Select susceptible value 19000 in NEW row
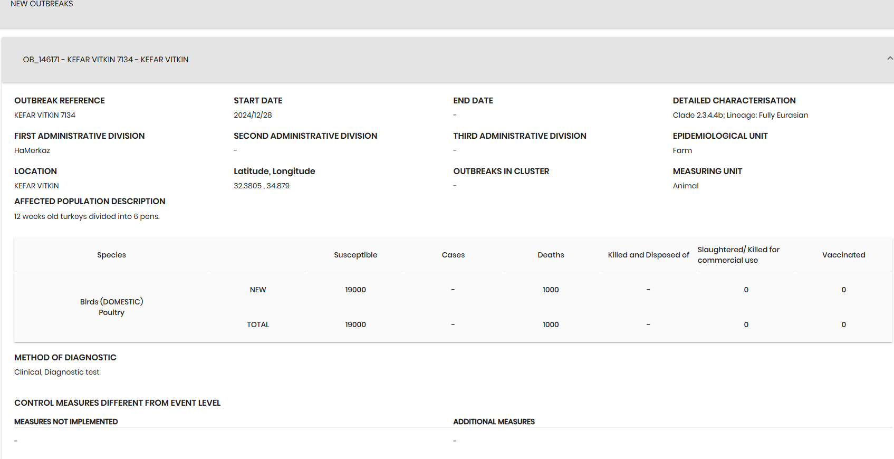 point(355,290)
